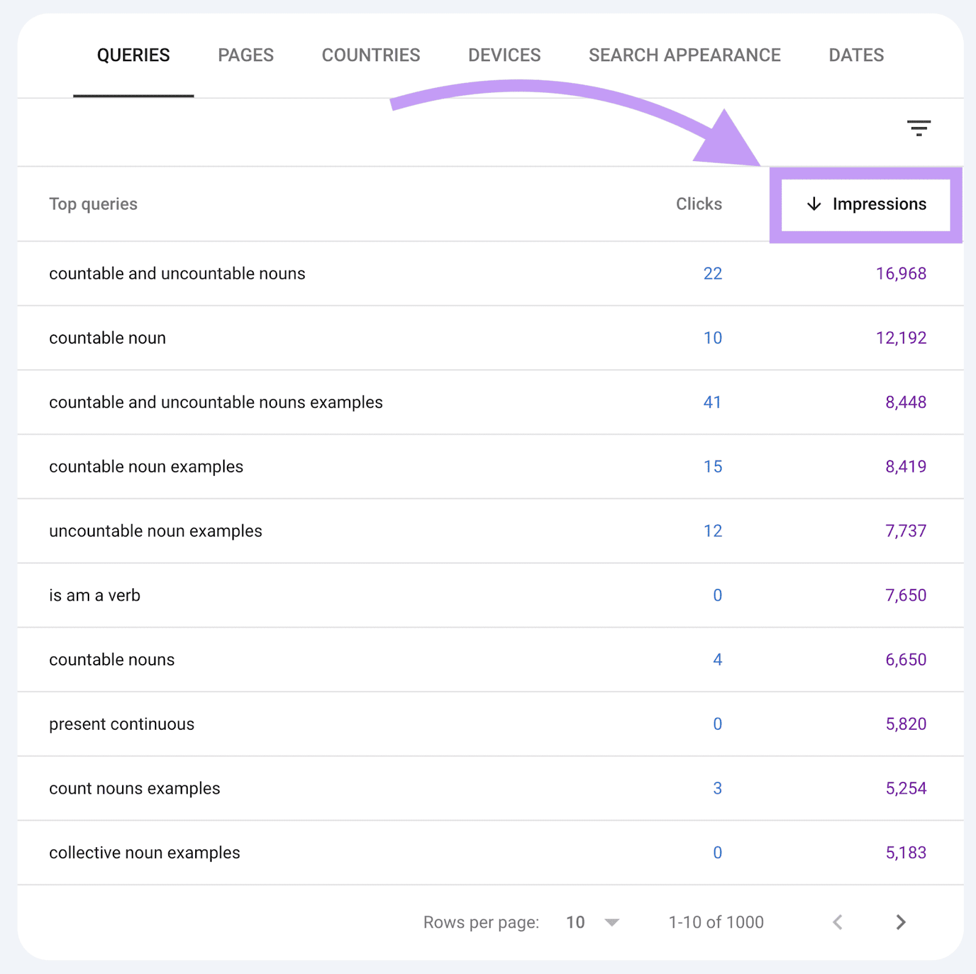976x974 pixels.
Task: Click the "Top queries" column header
Action: click(x=93, y=204)
